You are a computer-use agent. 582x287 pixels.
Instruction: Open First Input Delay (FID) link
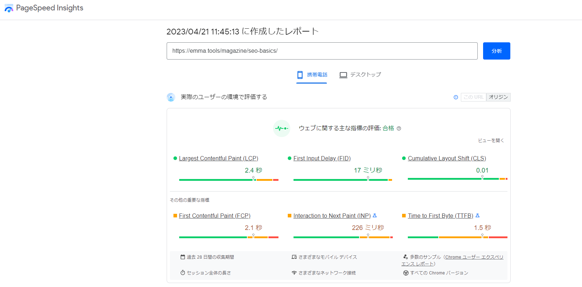pos(322,159)
